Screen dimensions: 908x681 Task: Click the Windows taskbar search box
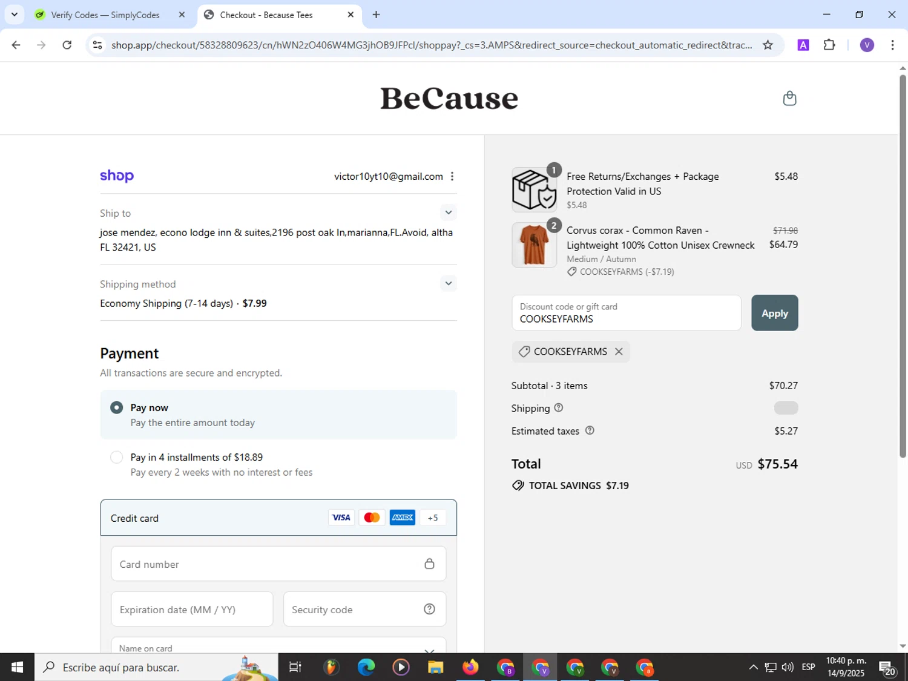pos(156,667)
